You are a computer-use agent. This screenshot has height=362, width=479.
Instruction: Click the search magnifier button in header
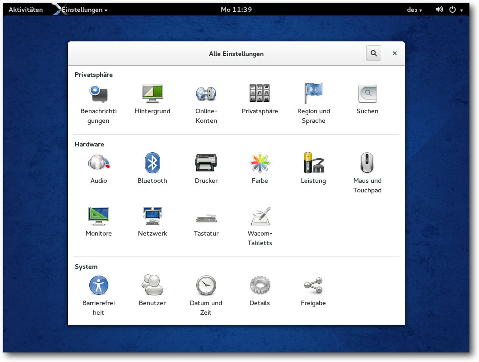click(x=373, y=53)
